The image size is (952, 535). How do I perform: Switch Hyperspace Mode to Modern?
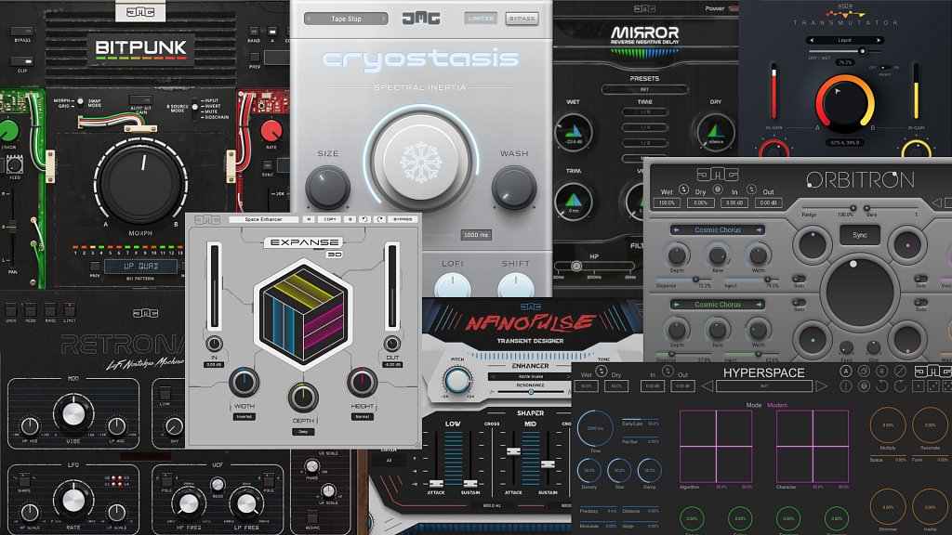click(x=777, y=405)
